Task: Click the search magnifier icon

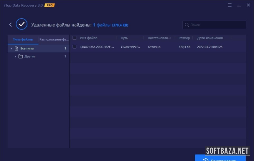Action: click(187, 25)
